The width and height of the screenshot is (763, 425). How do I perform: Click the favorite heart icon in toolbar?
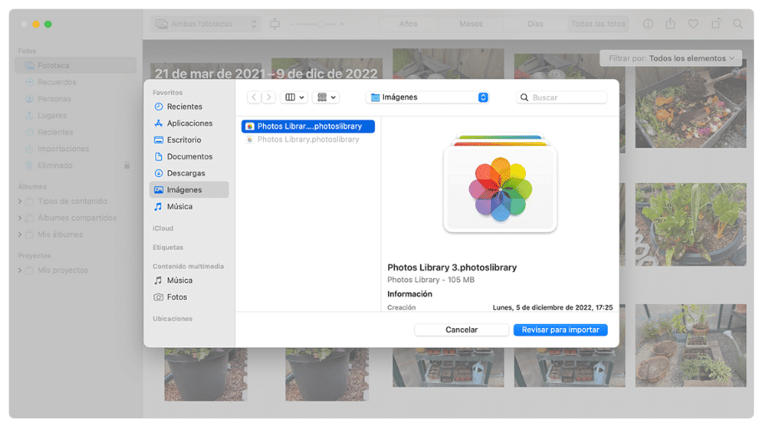[x=693, y=24]
